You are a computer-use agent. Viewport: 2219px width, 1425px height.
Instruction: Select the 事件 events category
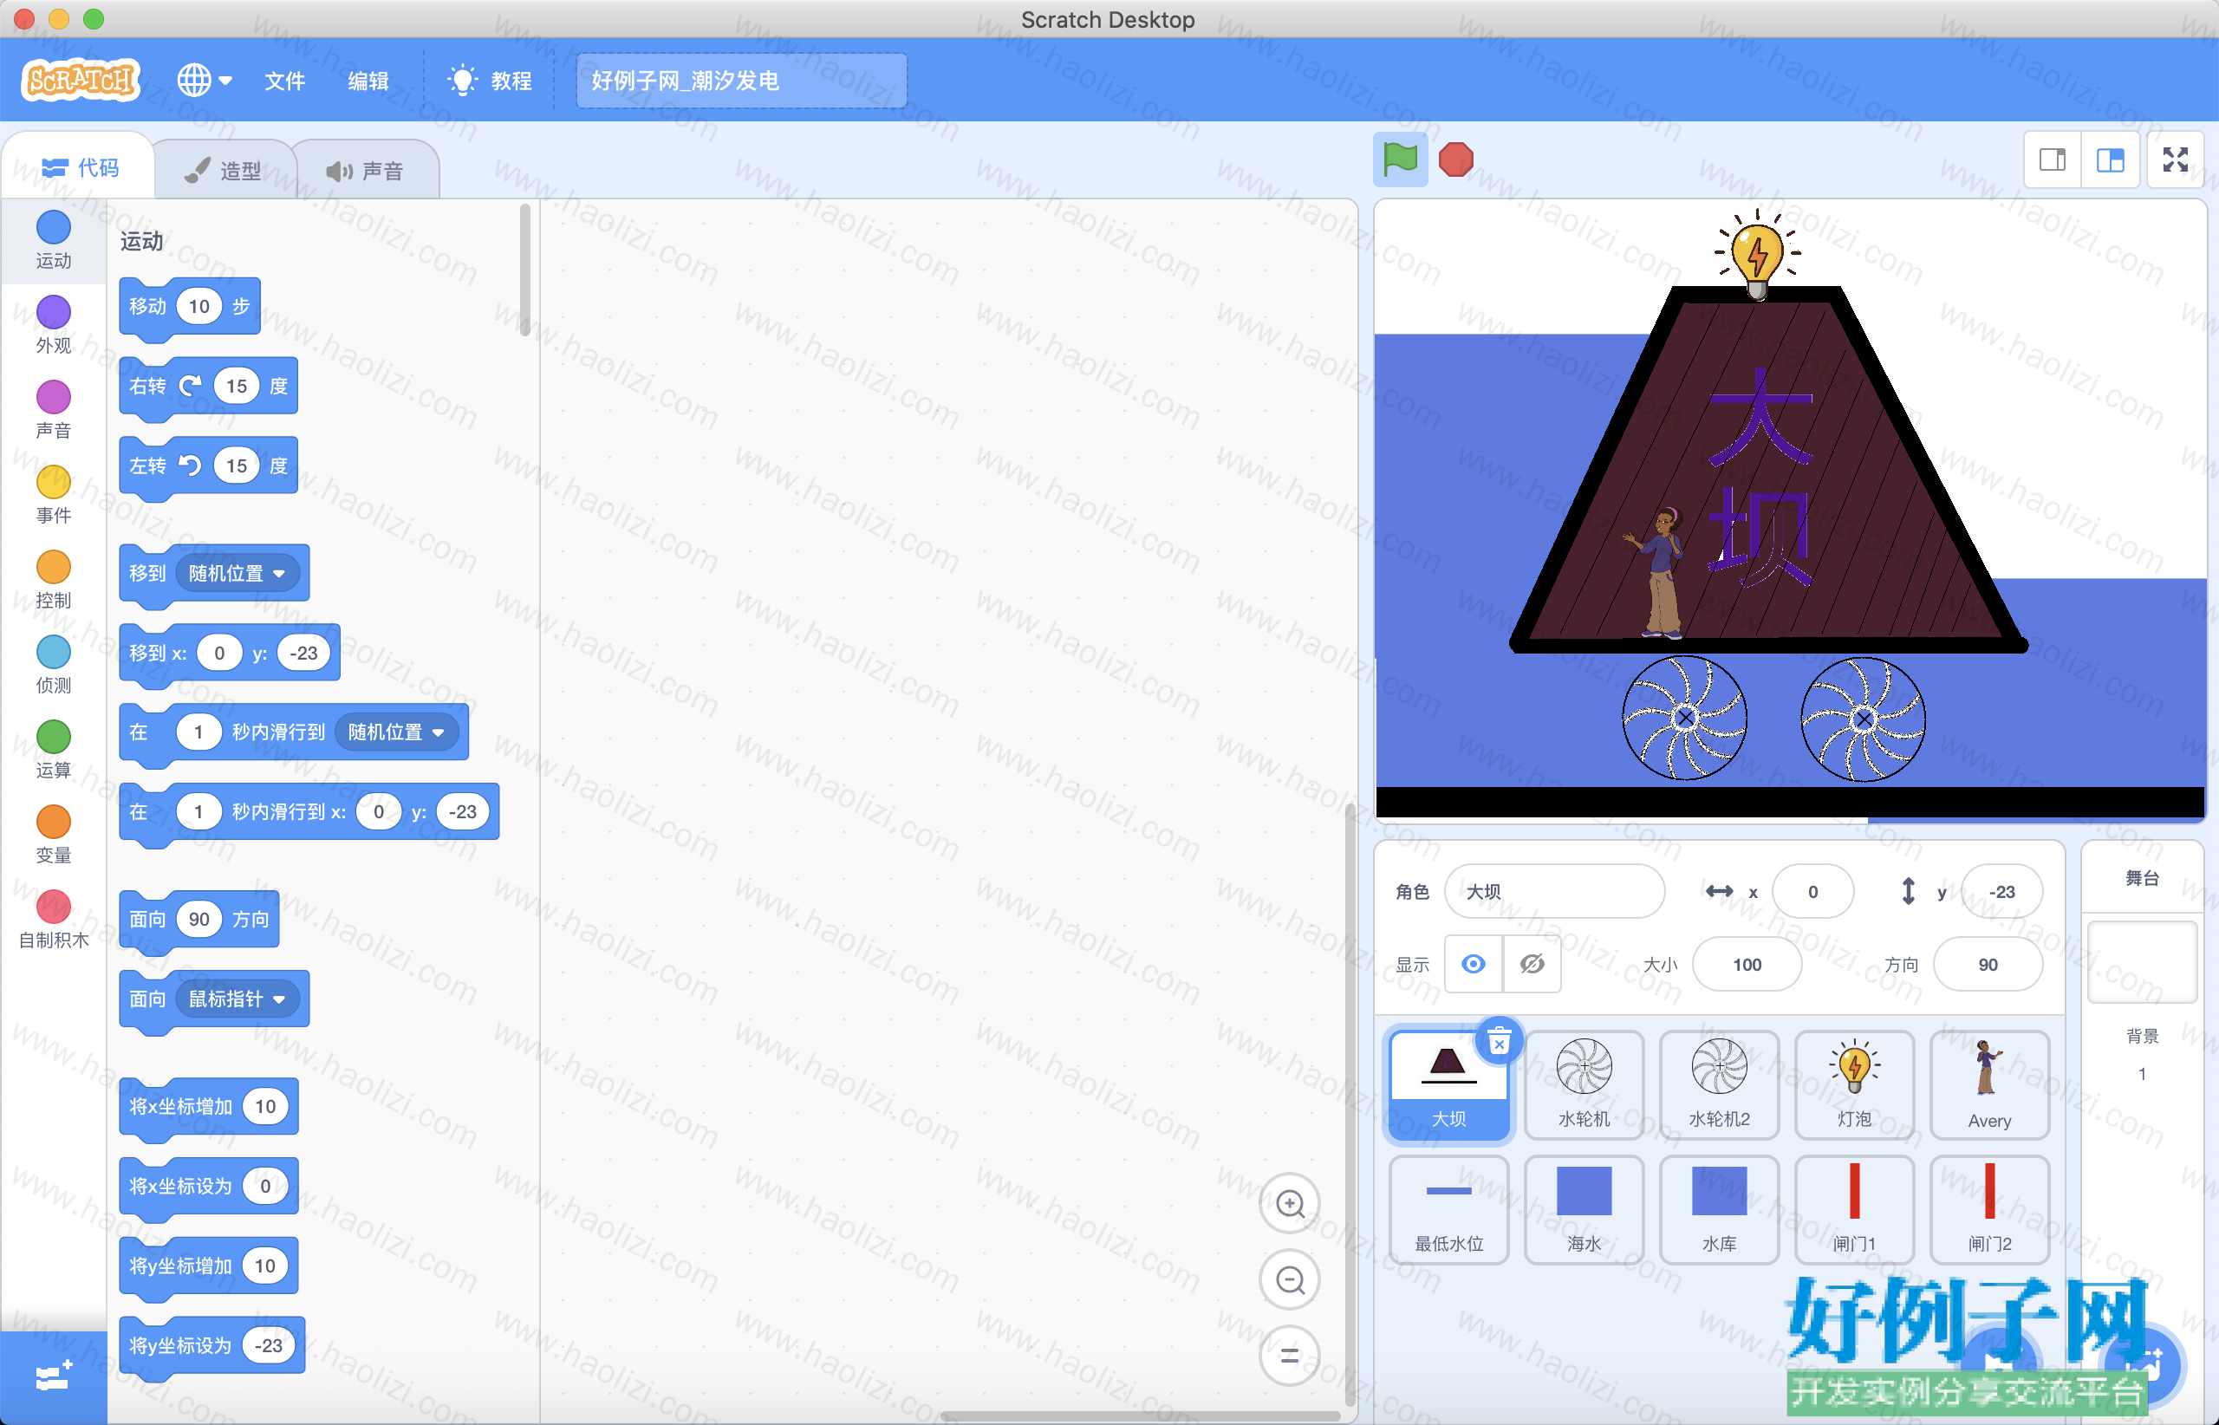(x=54, y=495)
